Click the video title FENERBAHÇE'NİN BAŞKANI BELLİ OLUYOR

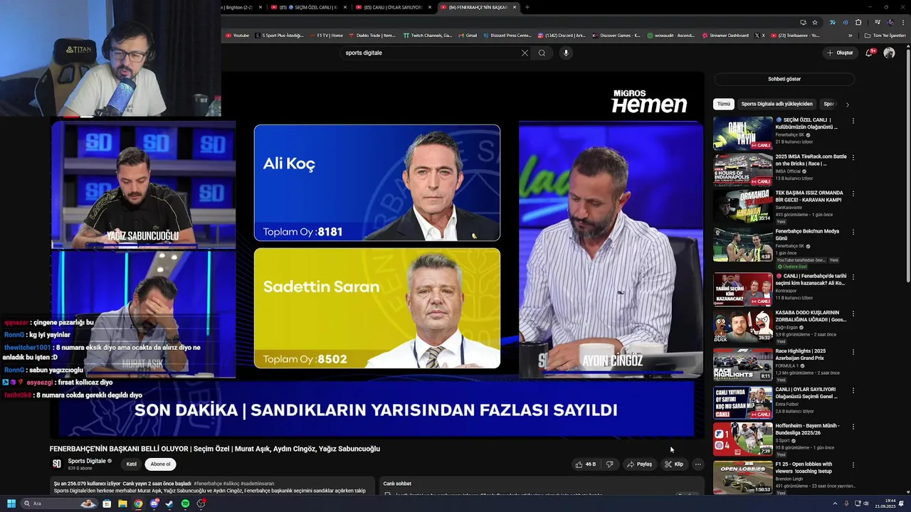tap(215, 449)
